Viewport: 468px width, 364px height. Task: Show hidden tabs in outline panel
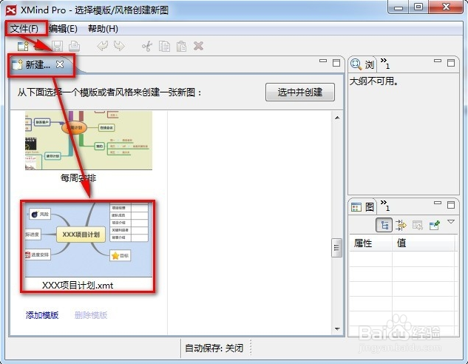[x=385, y=63]
